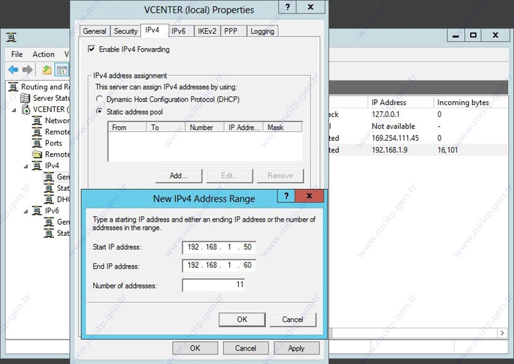Click the Up one level folder icon
514x364 pixels.
47,70
